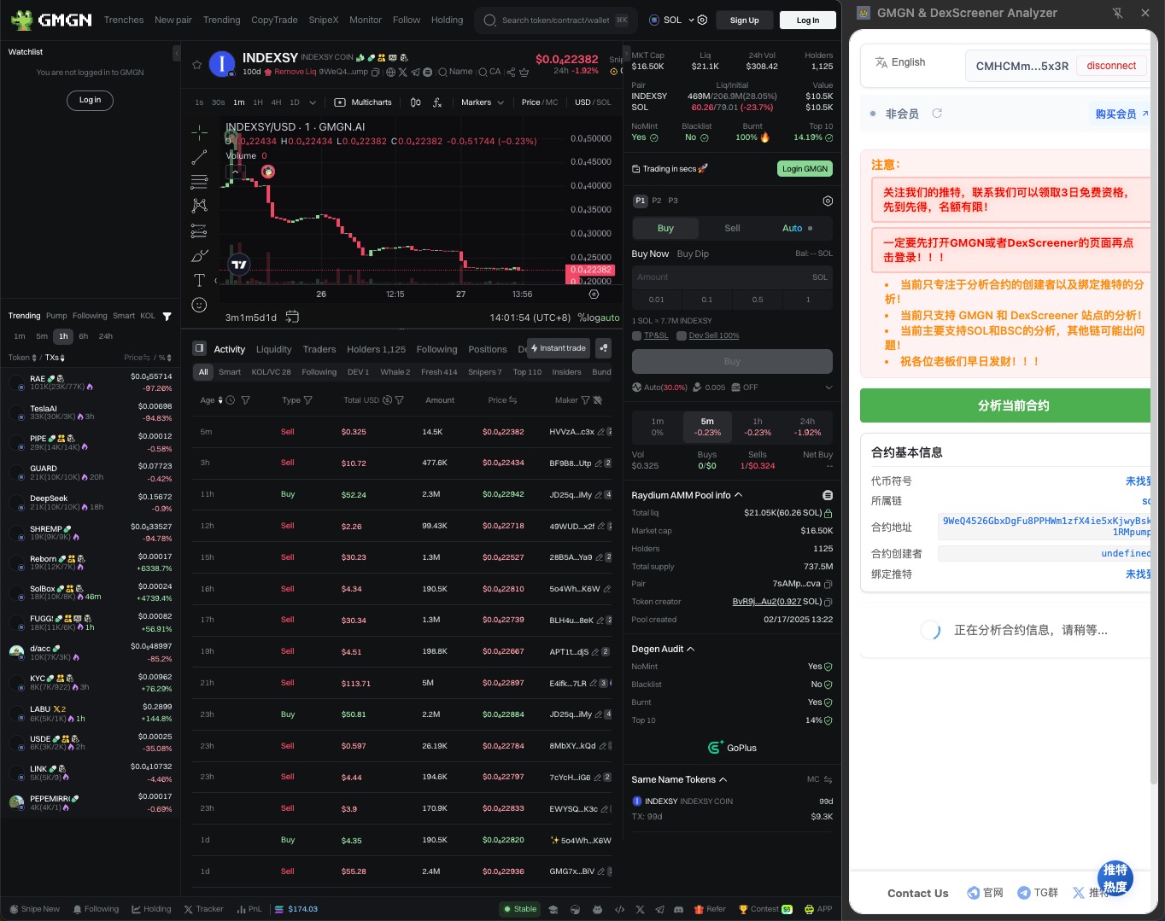
Task: Toggle the Auto trading mode
Action: click(797, 228)
